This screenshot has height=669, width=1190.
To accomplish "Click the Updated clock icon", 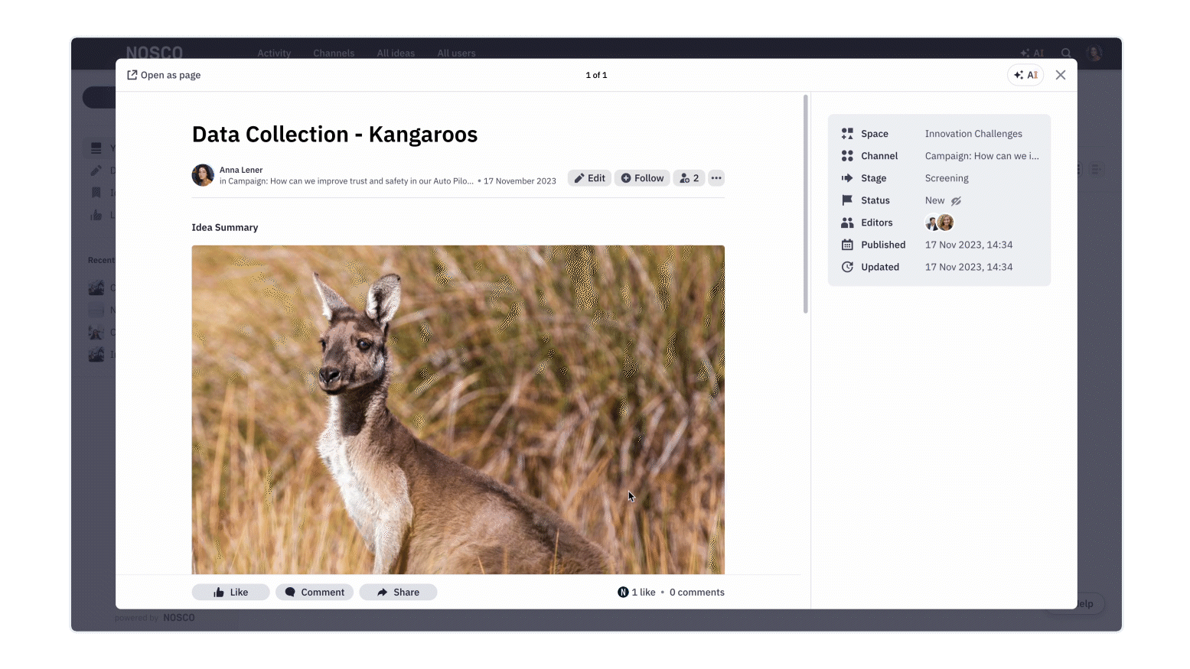I will click(x=847, y=267).
